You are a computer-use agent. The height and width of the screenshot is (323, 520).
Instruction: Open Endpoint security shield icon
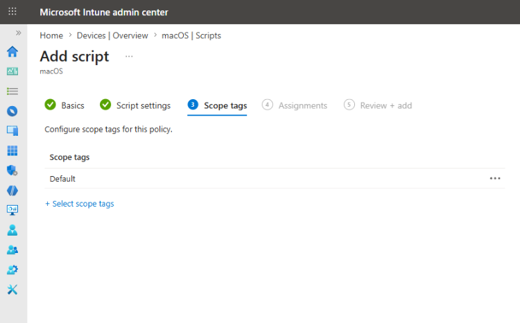[12, 171]
